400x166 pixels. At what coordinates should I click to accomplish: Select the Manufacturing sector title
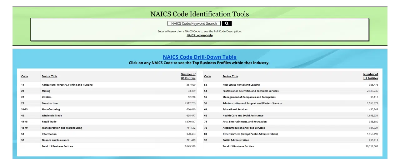[x=51, y=109]
